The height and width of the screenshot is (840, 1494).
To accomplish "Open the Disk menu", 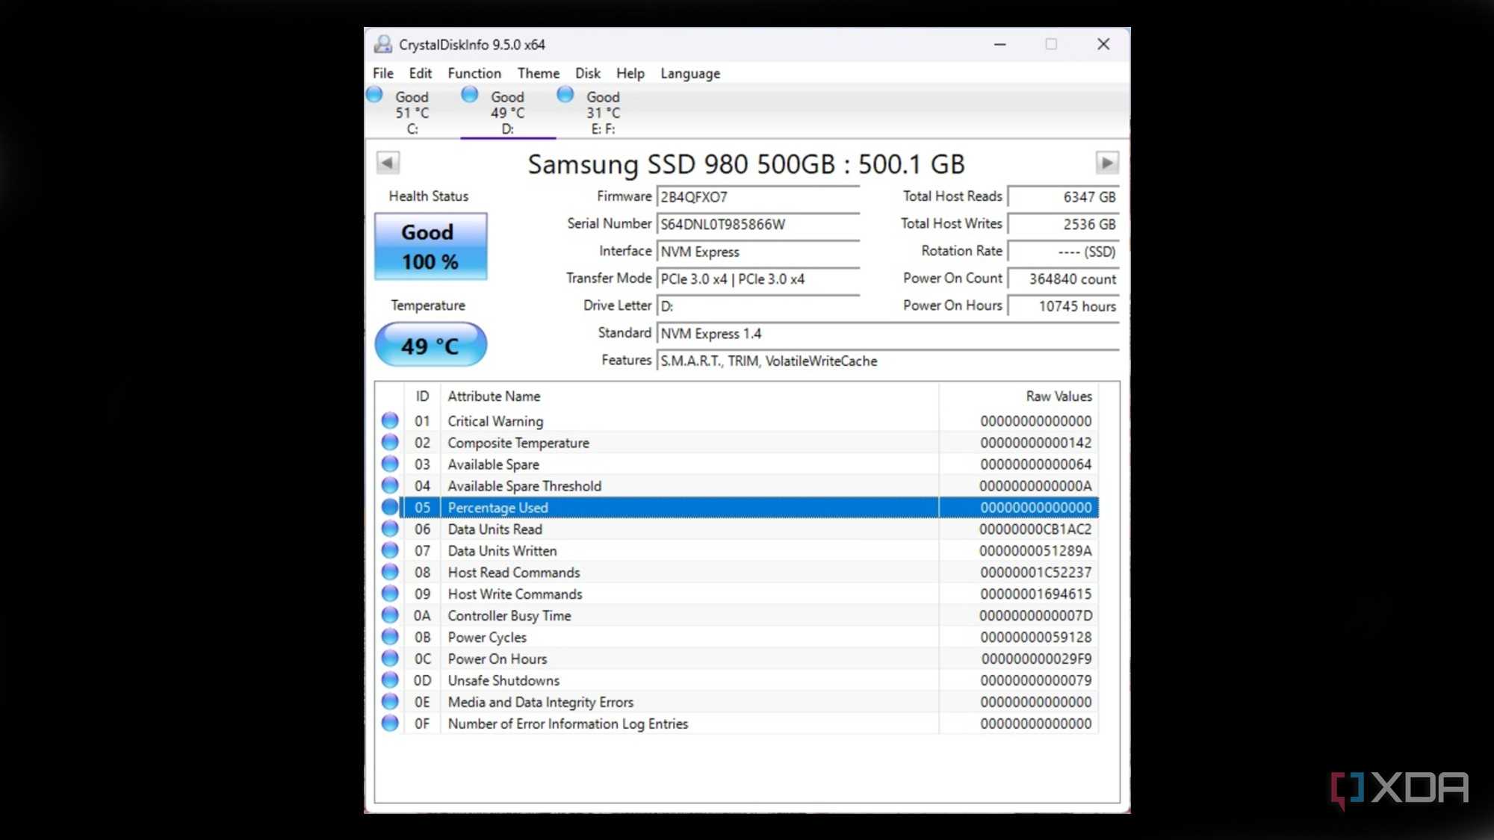I will click(x=588, y=73).
